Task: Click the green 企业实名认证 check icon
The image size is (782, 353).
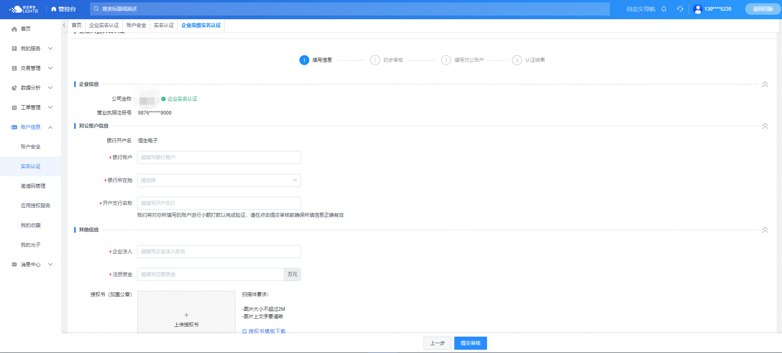Action: tap(163, 99)
